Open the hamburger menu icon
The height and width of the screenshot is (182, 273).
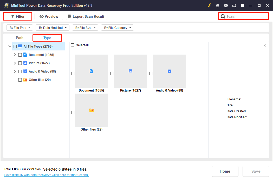click(243, 5)
